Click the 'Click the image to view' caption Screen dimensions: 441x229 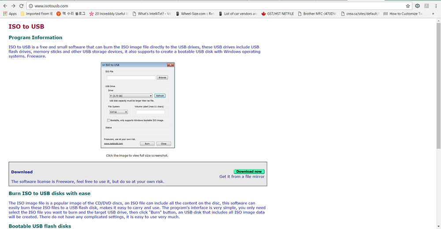[137, 155]
